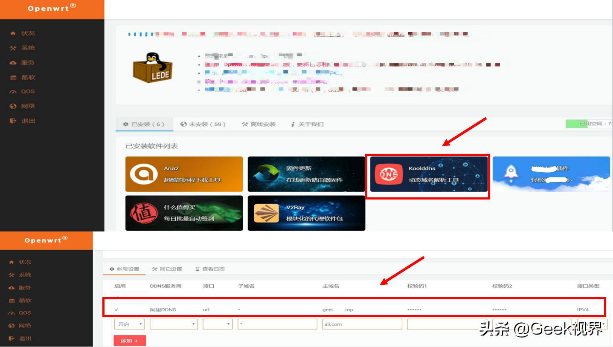Viewport: 613px width, 347px height.
Task: Expand the 接口 interface dropdown
Action: tap(218, 324)
